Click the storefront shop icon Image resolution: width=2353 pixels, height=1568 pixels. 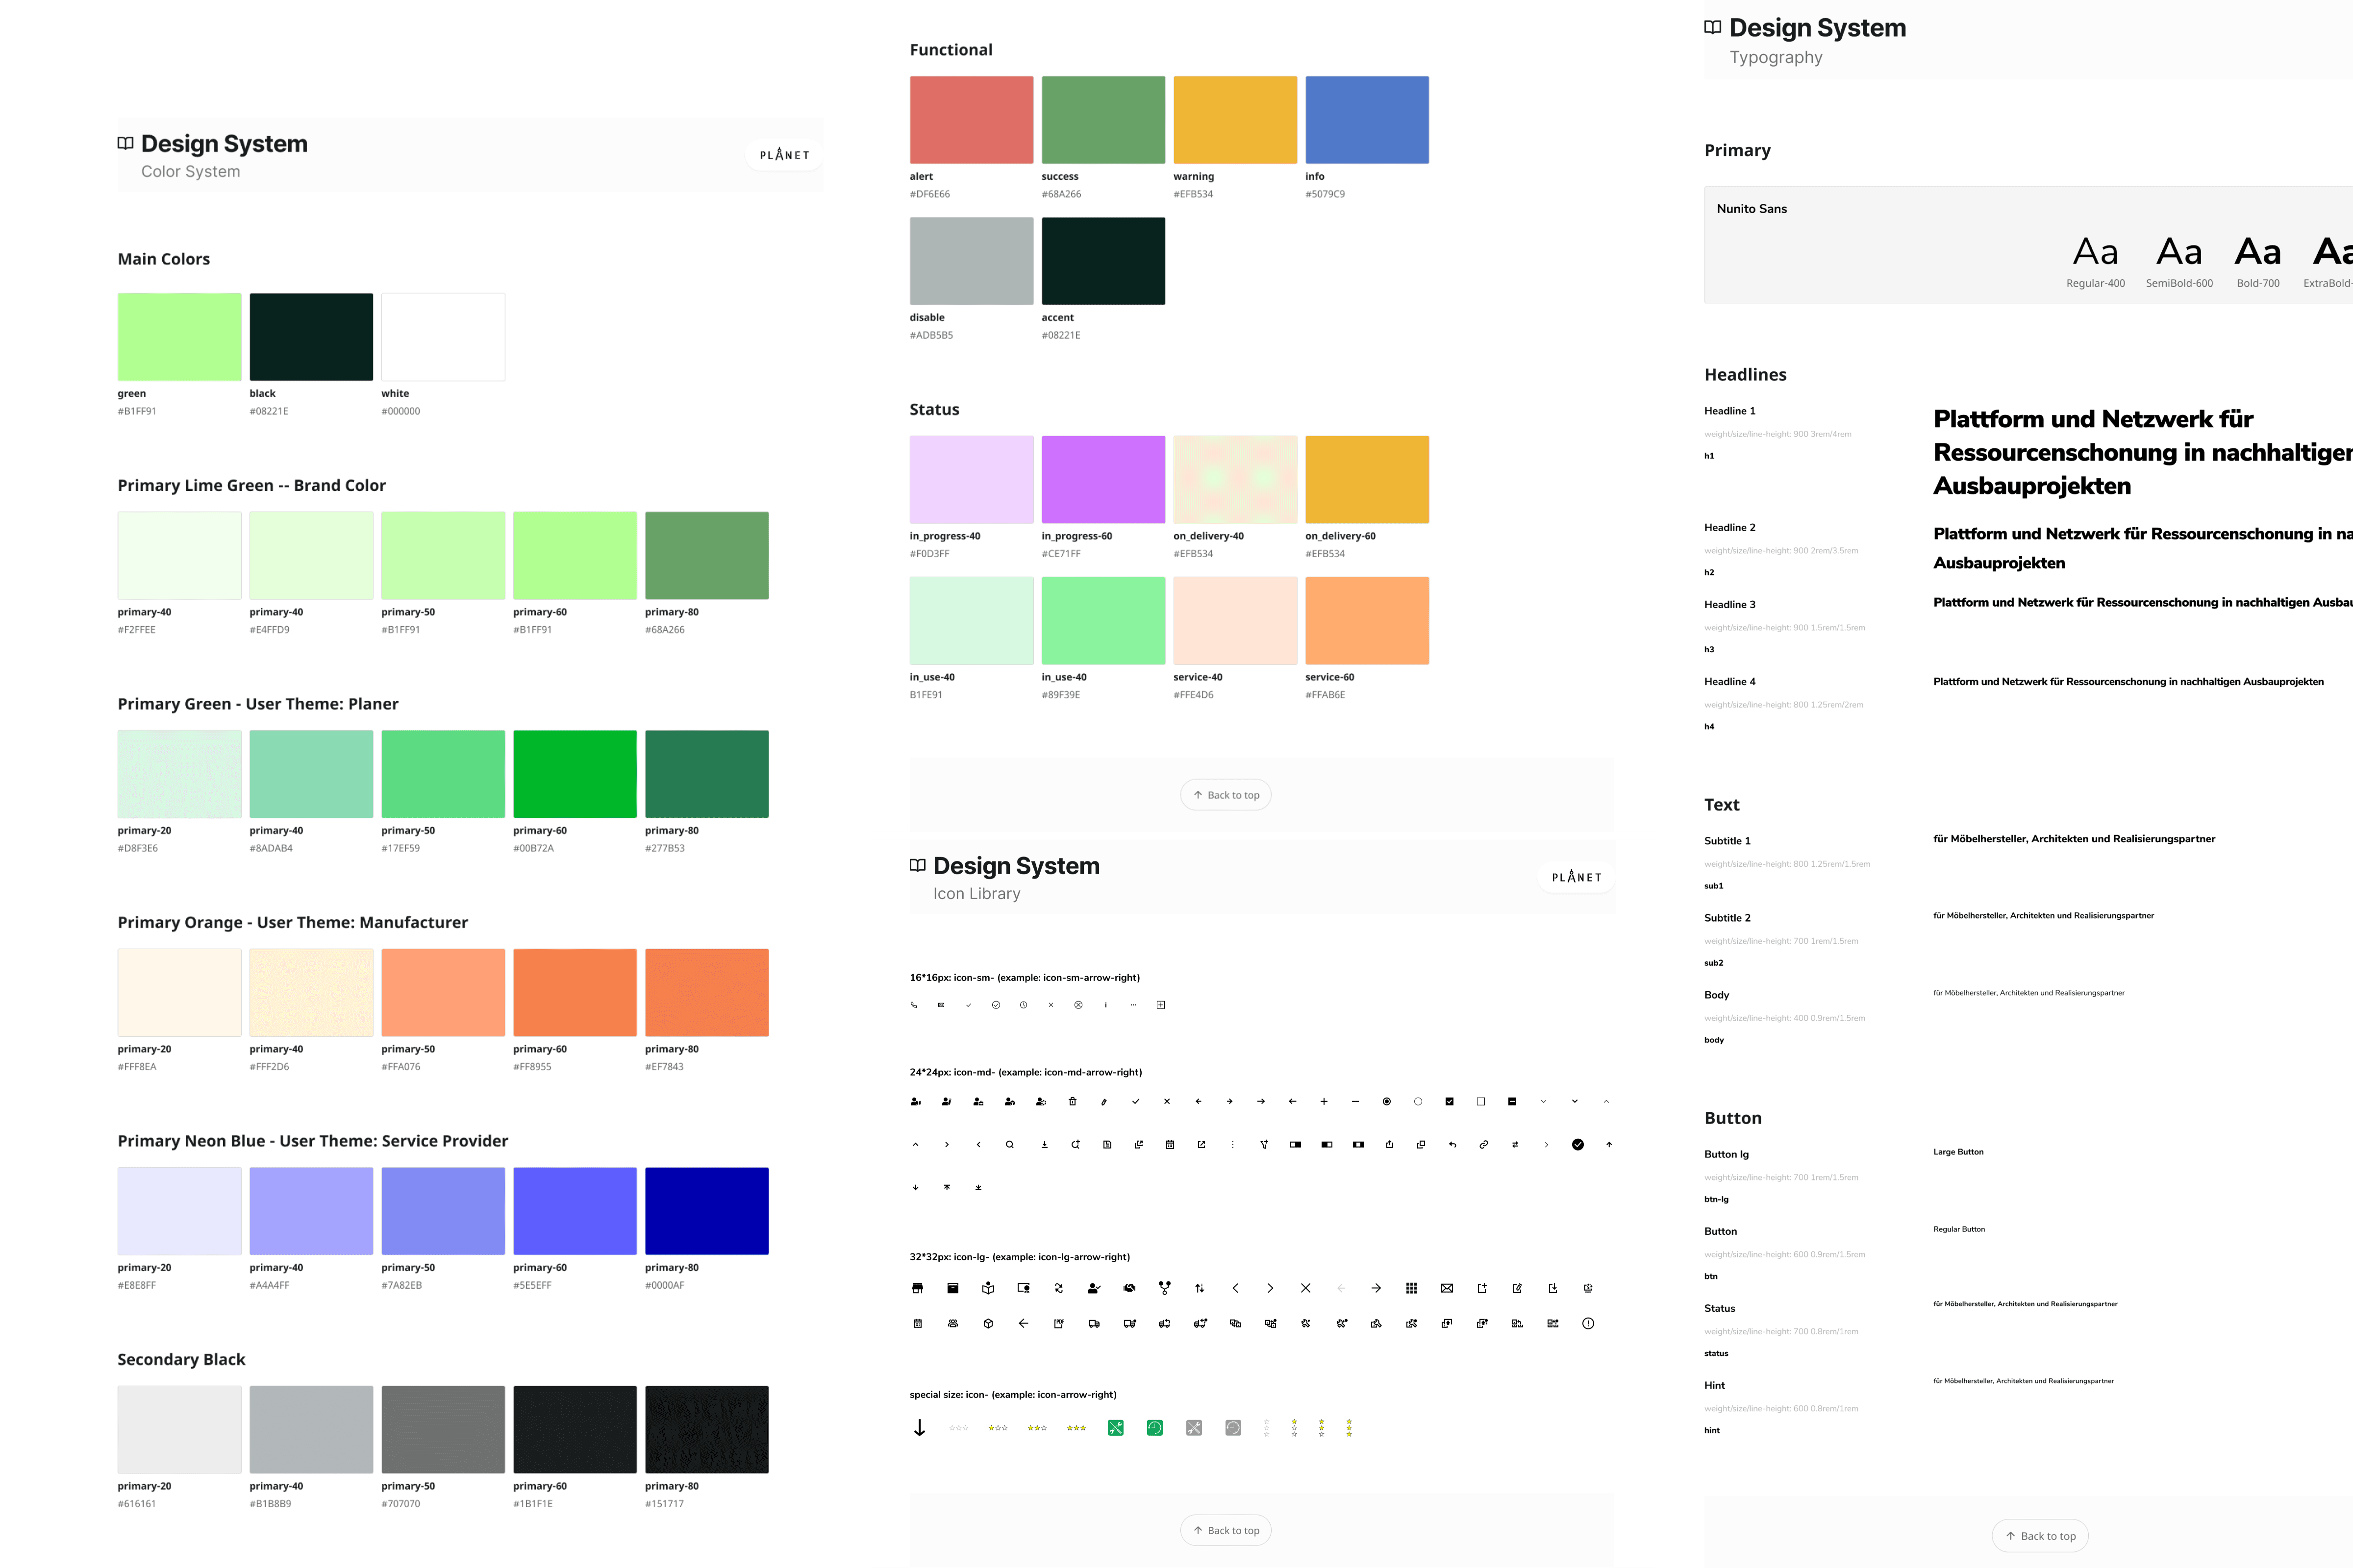pos(917,1288)
